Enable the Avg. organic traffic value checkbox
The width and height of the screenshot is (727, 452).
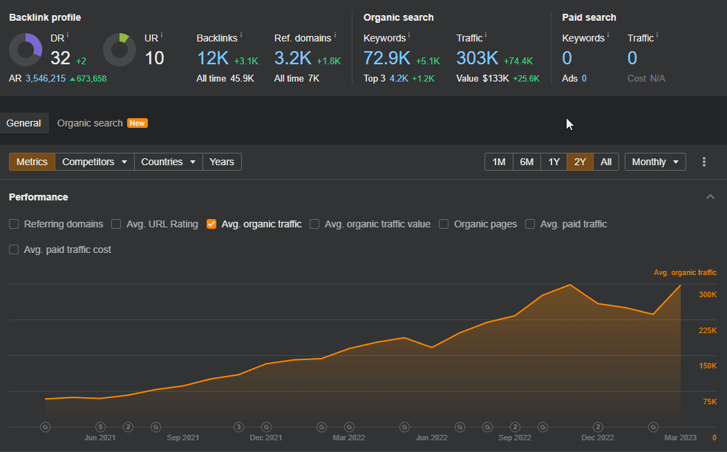[314, 225]
